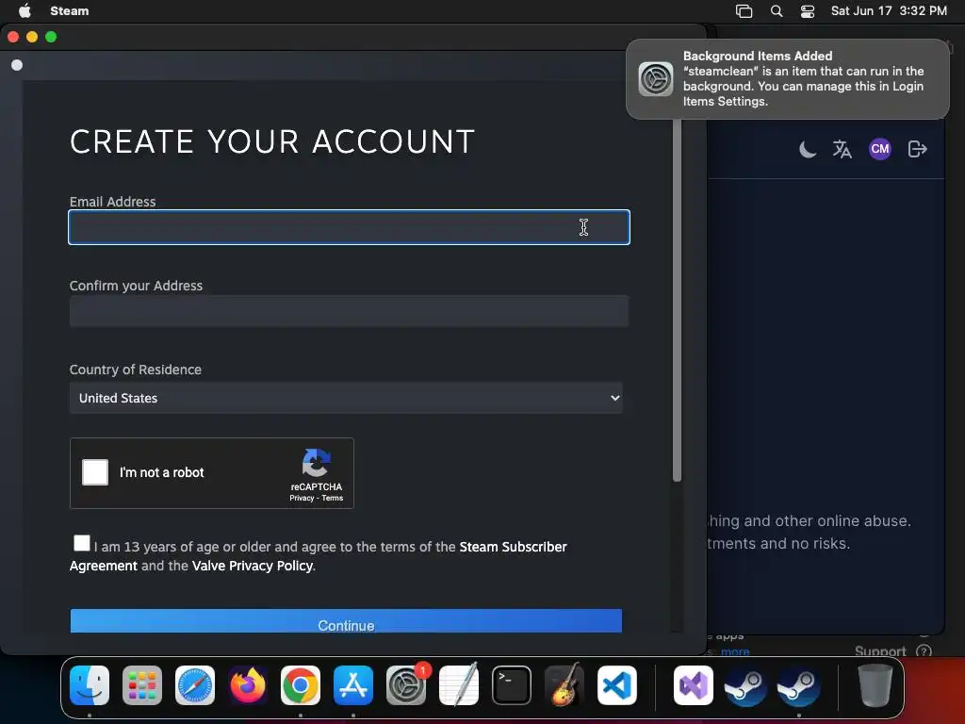Viewport: 965px width, 724px height.
Task: Open reCAPTCHA Terms link
Action: pyautogui.click(x=333, y=498)
